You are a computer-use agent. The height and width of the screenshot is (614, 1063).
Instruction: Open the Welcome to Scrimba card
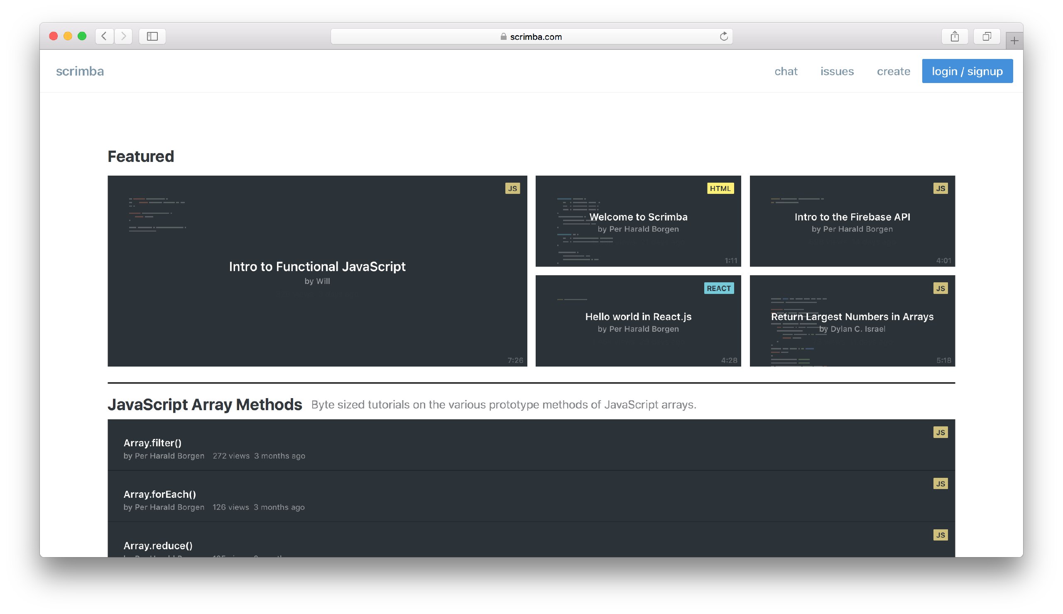click(638, 221)
